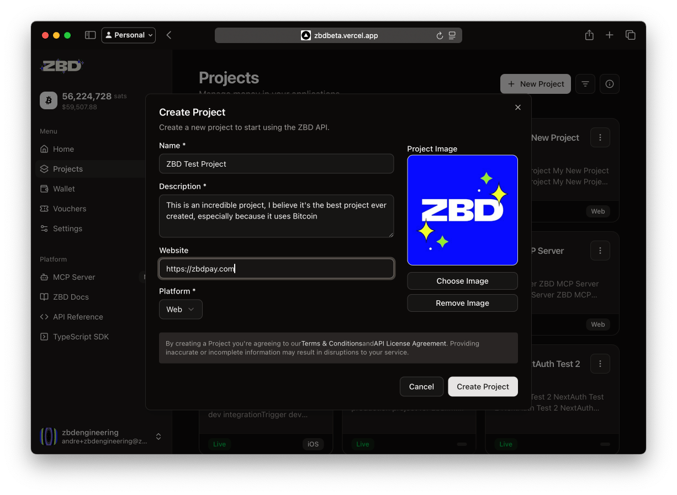This screenshot has height=495, width=677.
Task: Click the TypeScript SDK terminal icon
Action: click(x=44, y=337)
